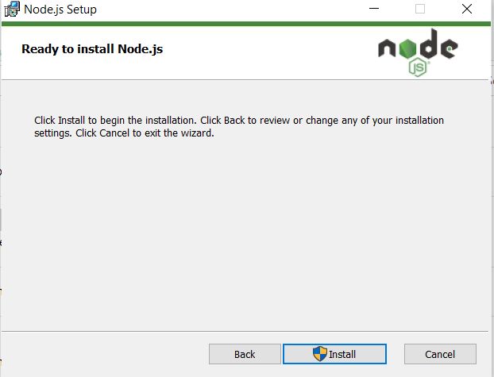494x377 pixels.
Task: Go Back to review installation settings
Action: 245,354
